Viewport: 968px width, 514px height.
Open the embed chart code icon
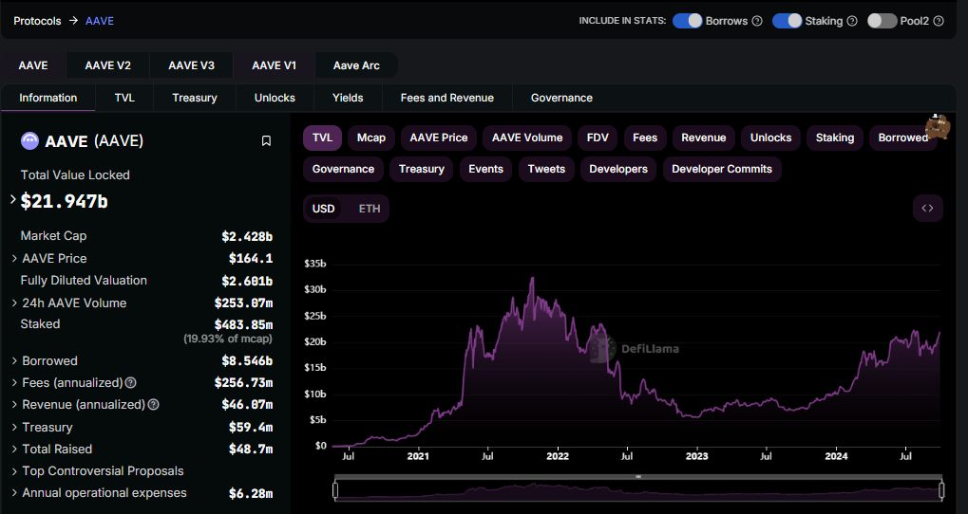(x=927, y=209)
